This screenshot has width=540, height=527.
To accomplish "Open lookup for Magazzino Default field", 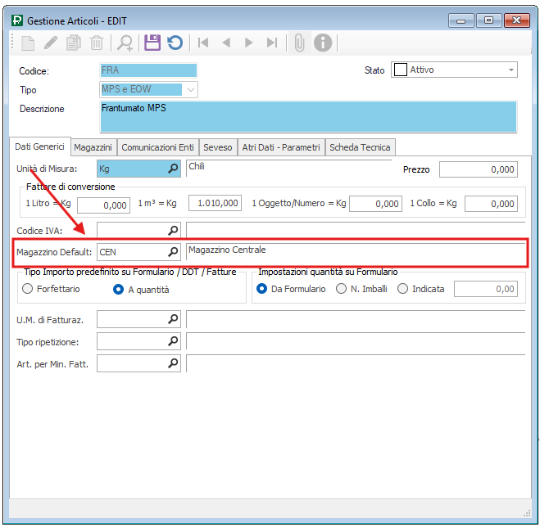I will point(173,252).
